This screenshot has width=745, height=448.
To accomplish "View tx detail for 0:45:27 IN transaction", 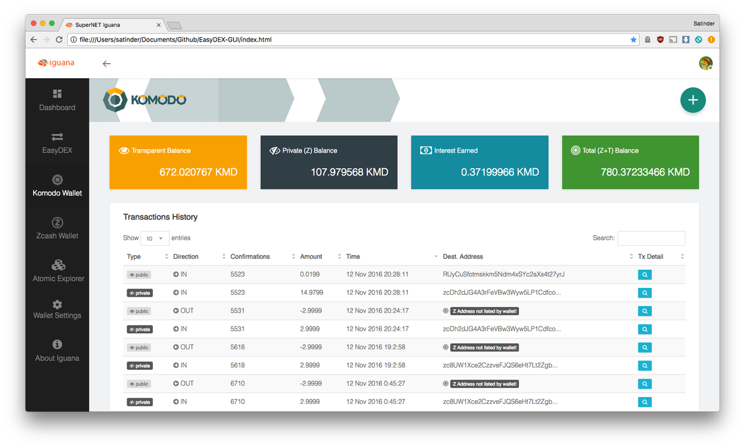I will (x=644, y=402).
